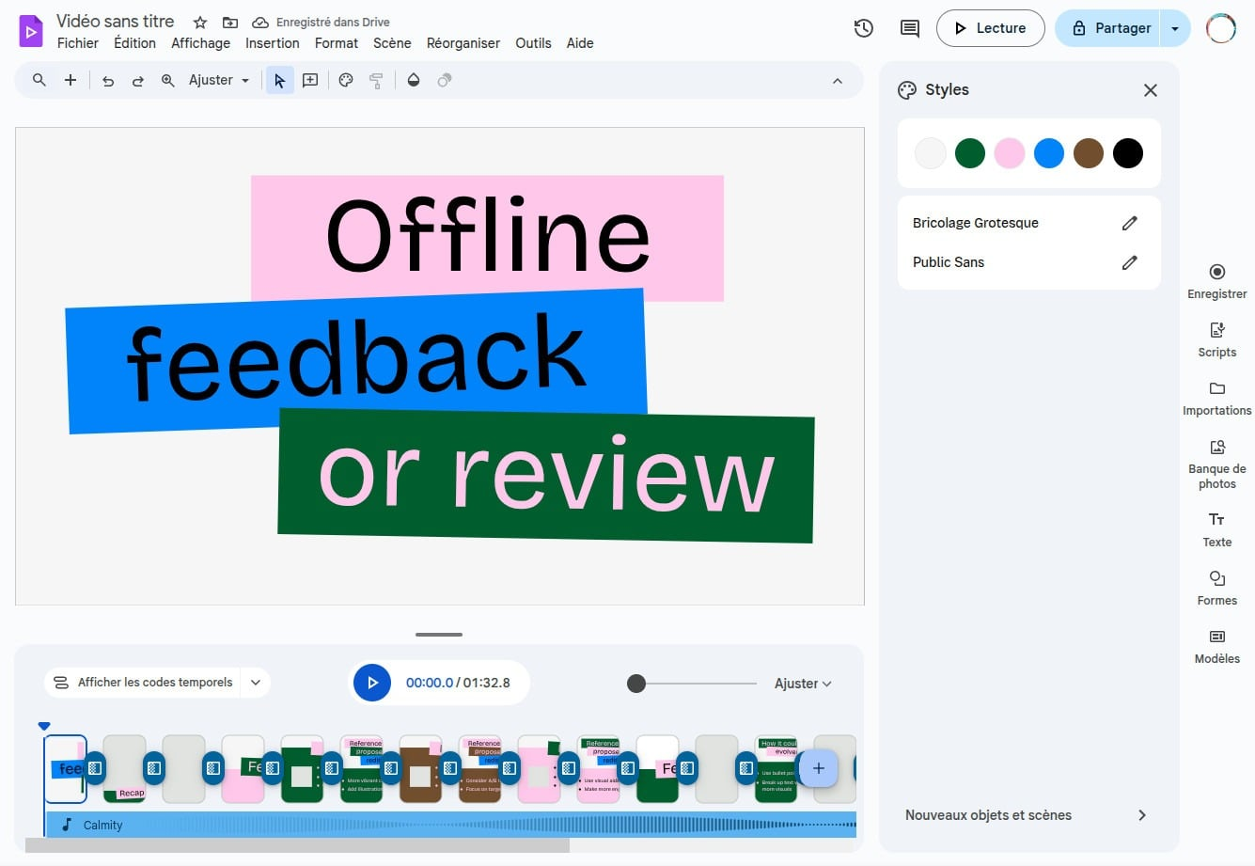Viewport: 1255px width, 866px height.
Task: Play the timeline with the blue play button
Action: [372, 683]
